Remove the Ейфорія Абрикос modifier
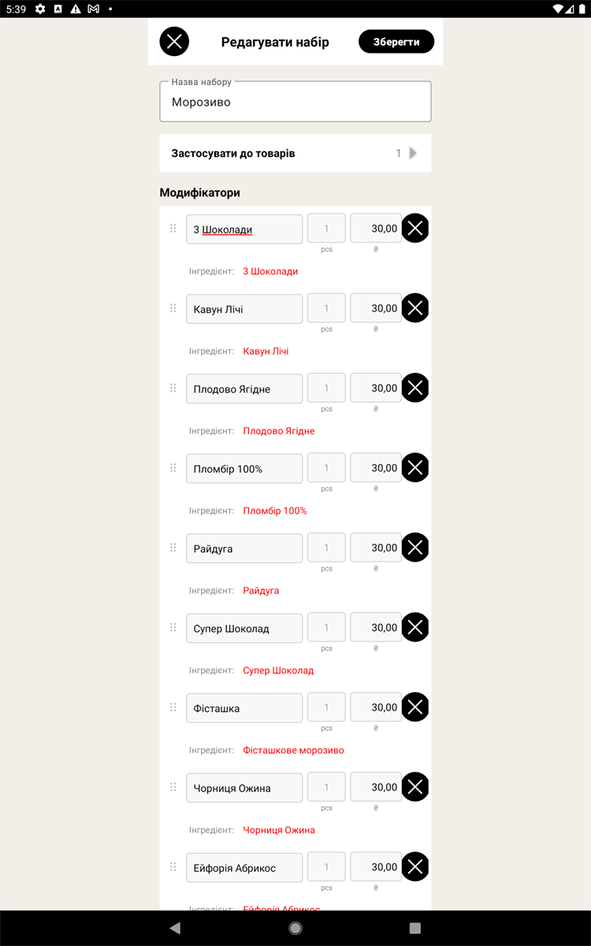The width and height of the screenshot is (591, 946). point(415,867)
